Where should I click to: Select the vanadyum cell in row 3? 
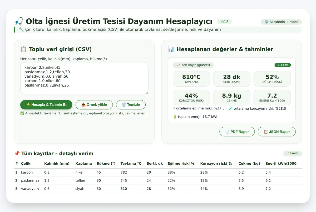(x=30, y=189)
